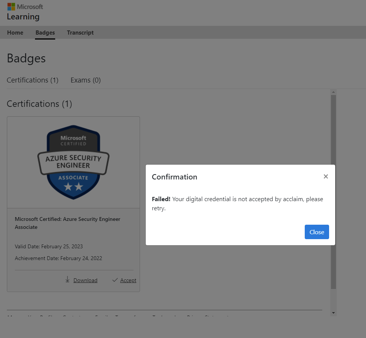
Task: Click the scrollbar down arrow icon
Action: tap(333, 313)
